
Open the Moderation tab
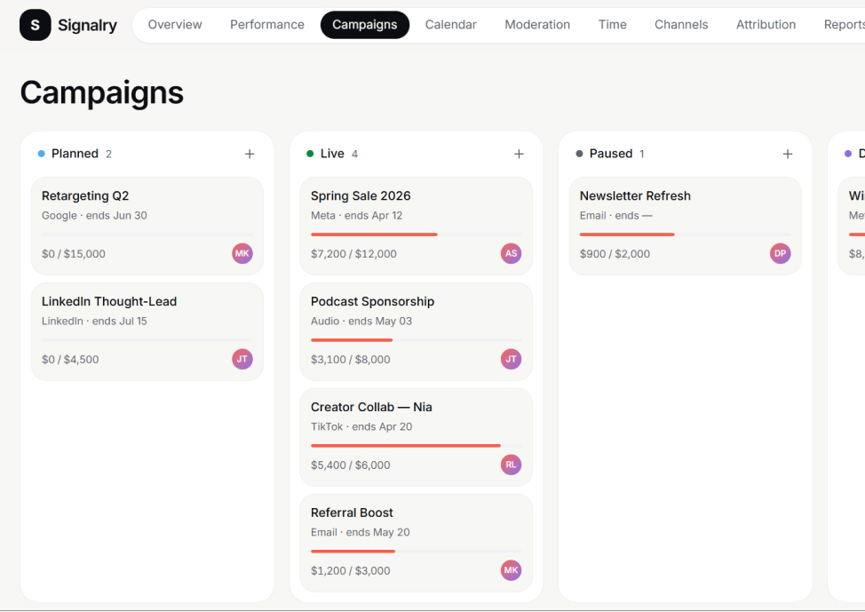pos(537,25)
